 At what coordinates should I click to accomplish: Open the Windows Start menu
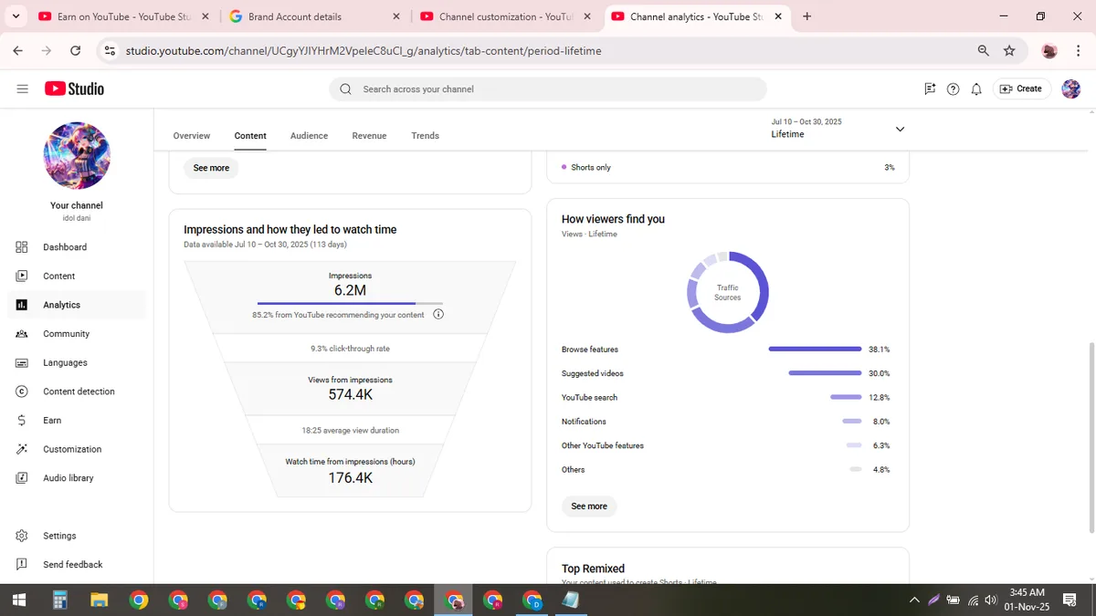coord(19,600)
